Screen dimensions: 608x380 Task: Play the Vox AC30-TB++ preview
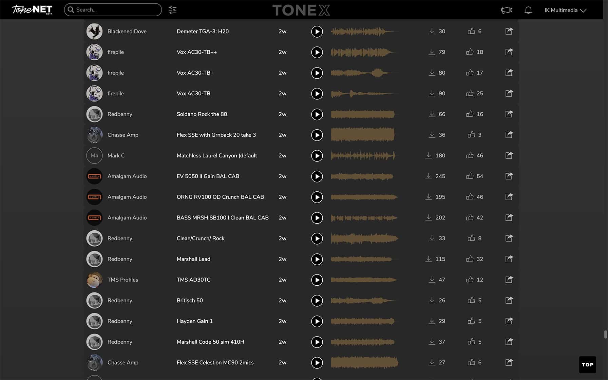(317, 52)
